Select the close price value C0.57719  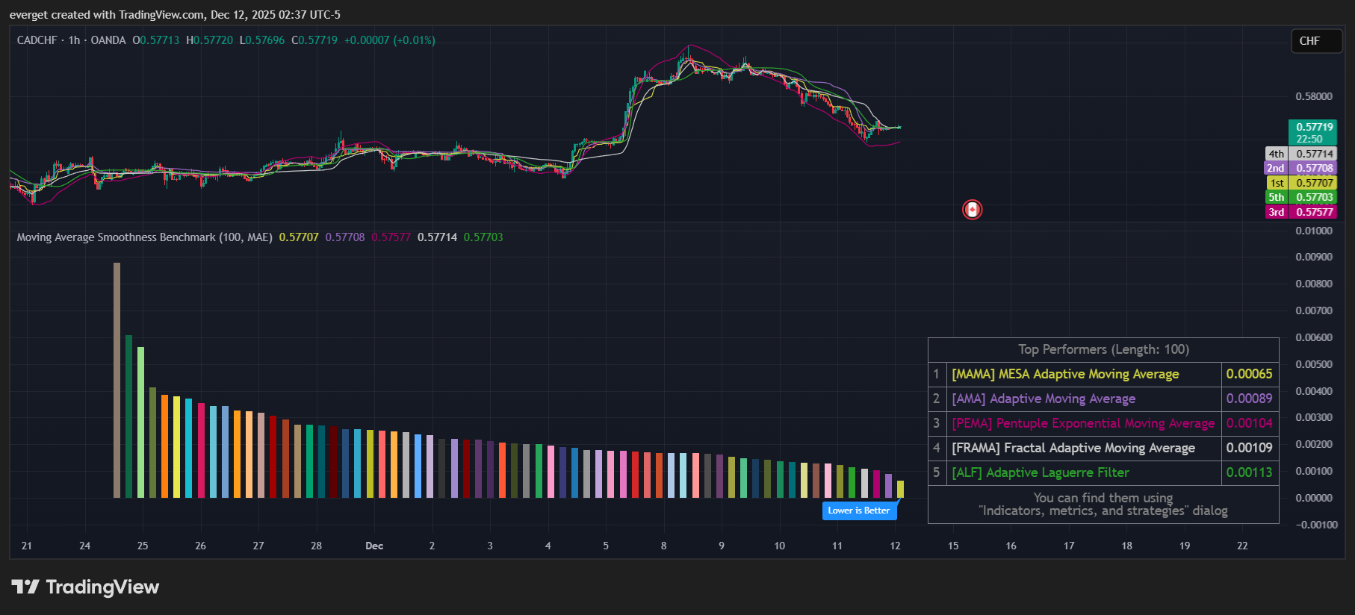[314, 40]
